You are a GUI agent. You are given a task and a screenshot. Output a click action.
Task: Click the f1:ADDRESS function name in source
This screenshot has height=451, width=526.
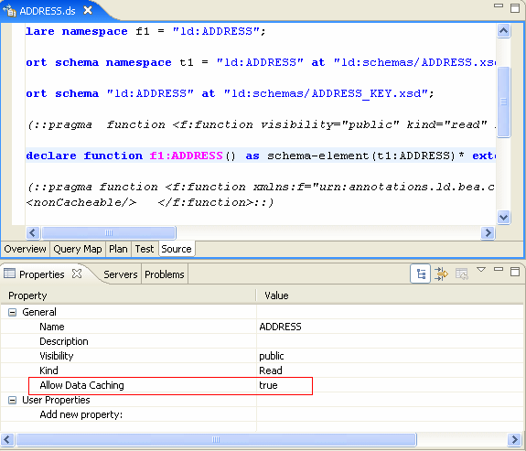pos(187,156)
